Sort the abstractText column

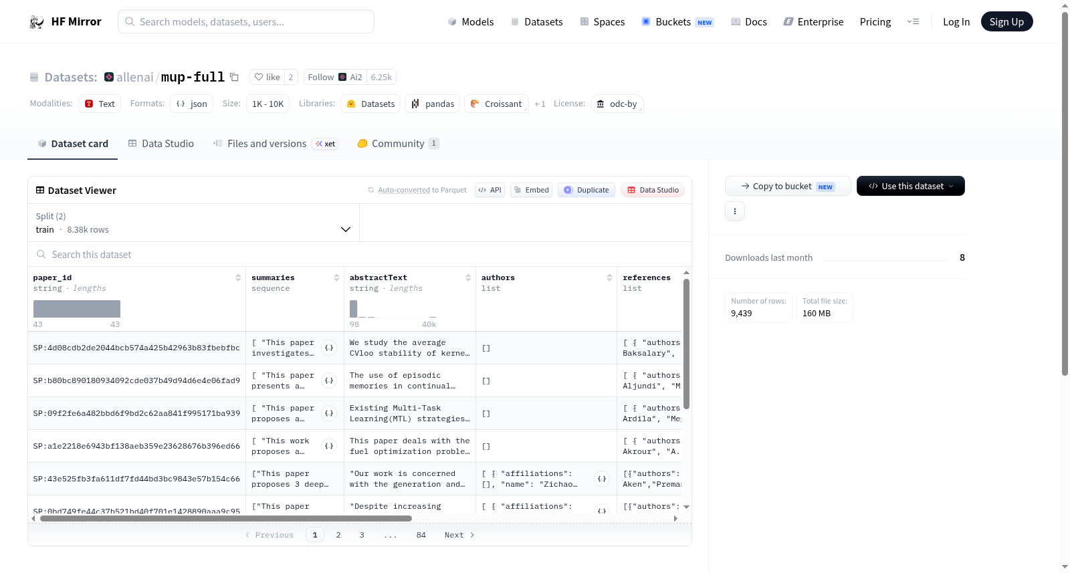click(468, 277)
